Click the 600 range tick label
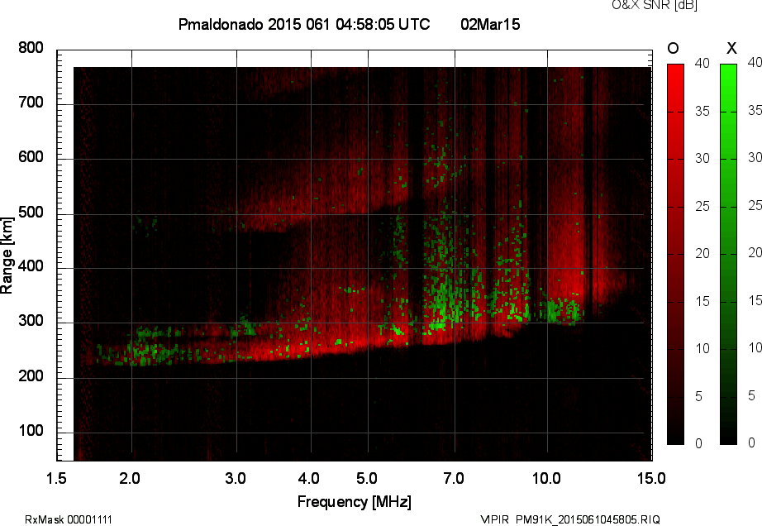The height and width of the screenshot is (526, 762). pyautogui.click(x=31, y=157)
